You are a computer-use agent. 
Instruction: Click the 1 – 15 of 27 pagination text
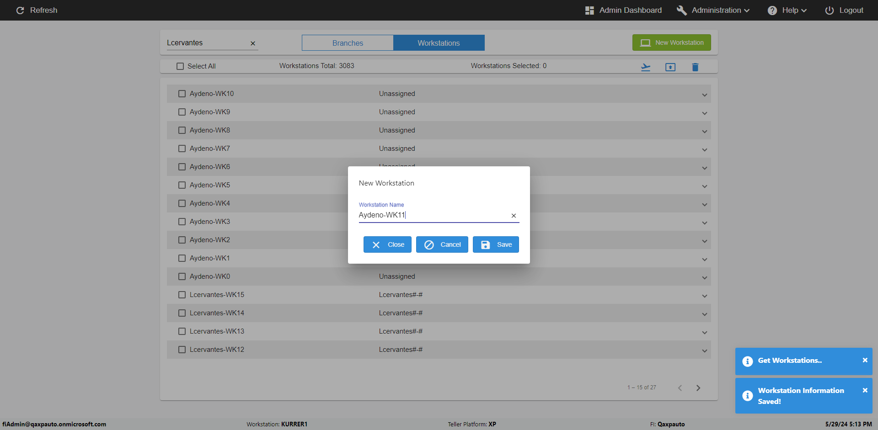642,388
